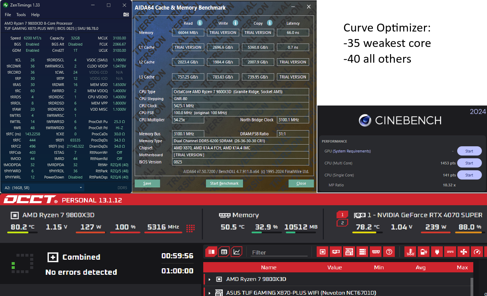Click the info icon next to Read
Viewport: 487px width, 296px height.
coord(200,23)
